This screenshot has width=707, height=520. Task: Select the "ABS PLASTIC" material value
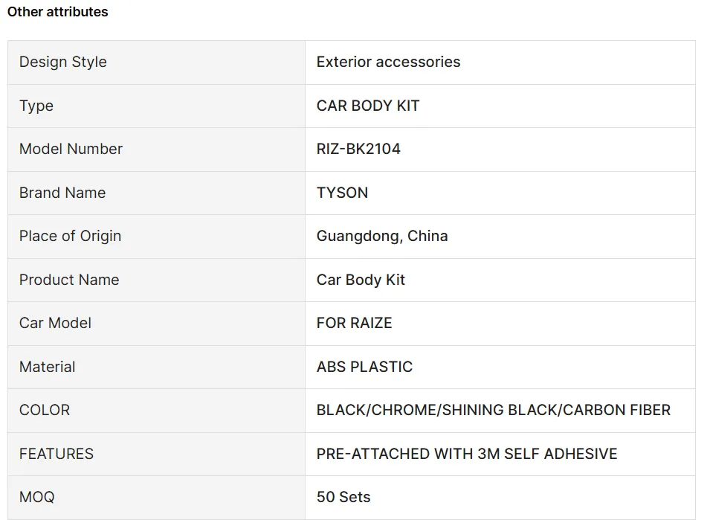pyautogui.click(x=364, y=367)
